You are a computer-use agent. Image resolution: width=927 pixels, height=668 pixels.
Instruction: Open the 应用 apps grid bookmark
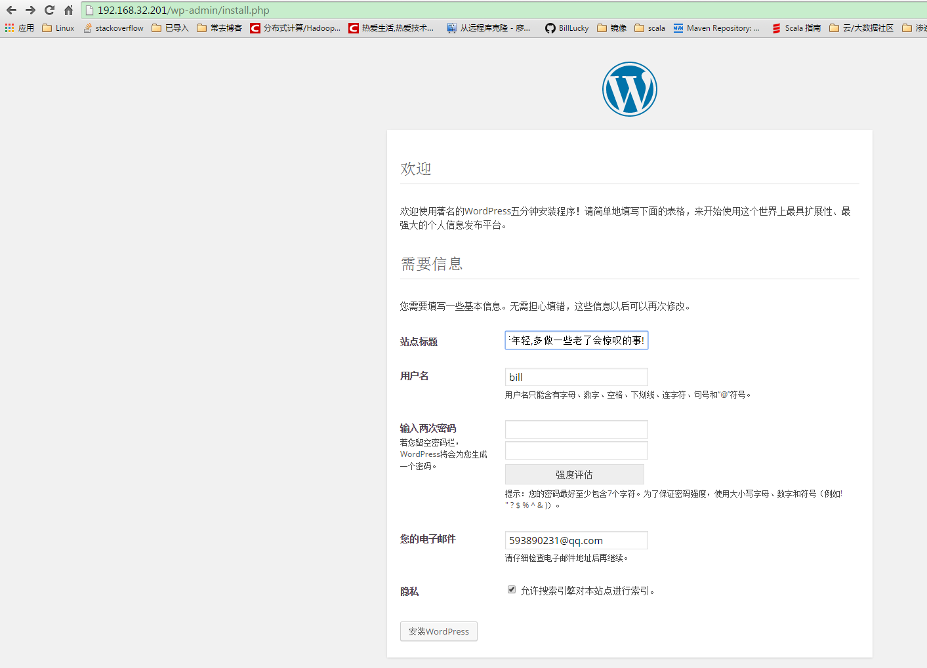coord(19,28)
